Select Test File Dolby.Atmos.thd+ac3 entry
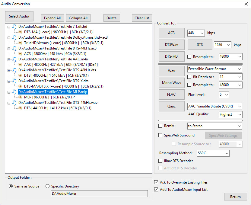Screen dimensions: 251x205 point(63,37)
